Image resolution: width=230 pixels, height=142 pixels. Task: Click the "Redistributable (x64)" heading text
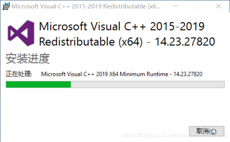coord(90,42)
